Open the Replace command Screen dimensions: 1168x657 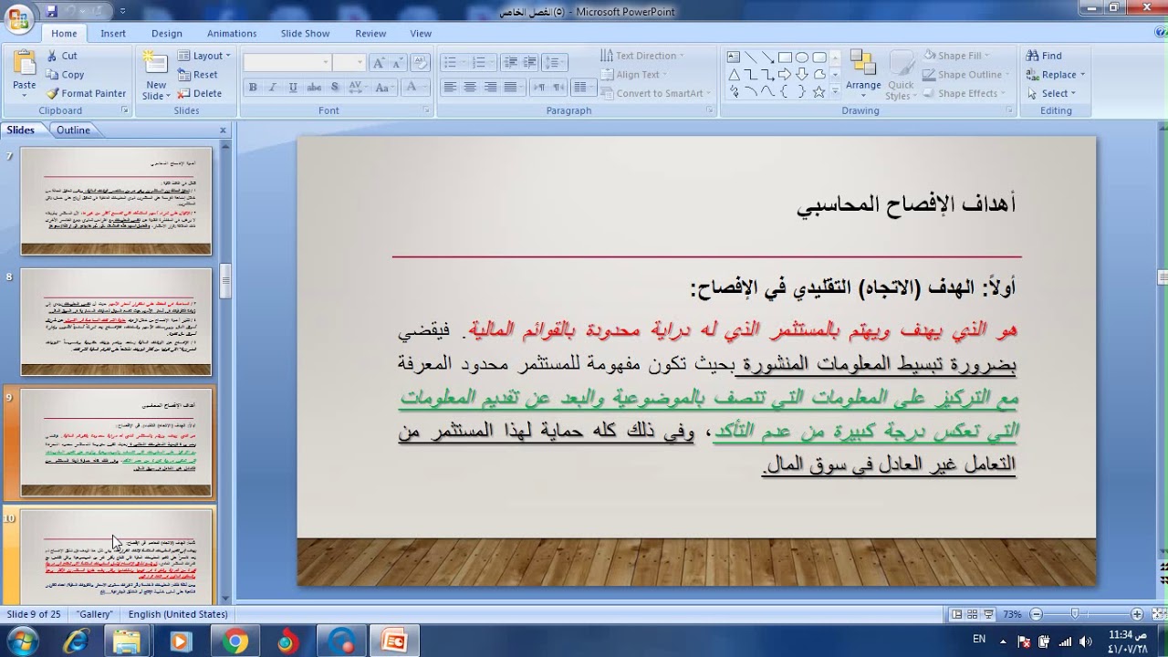coord(1055,75)
